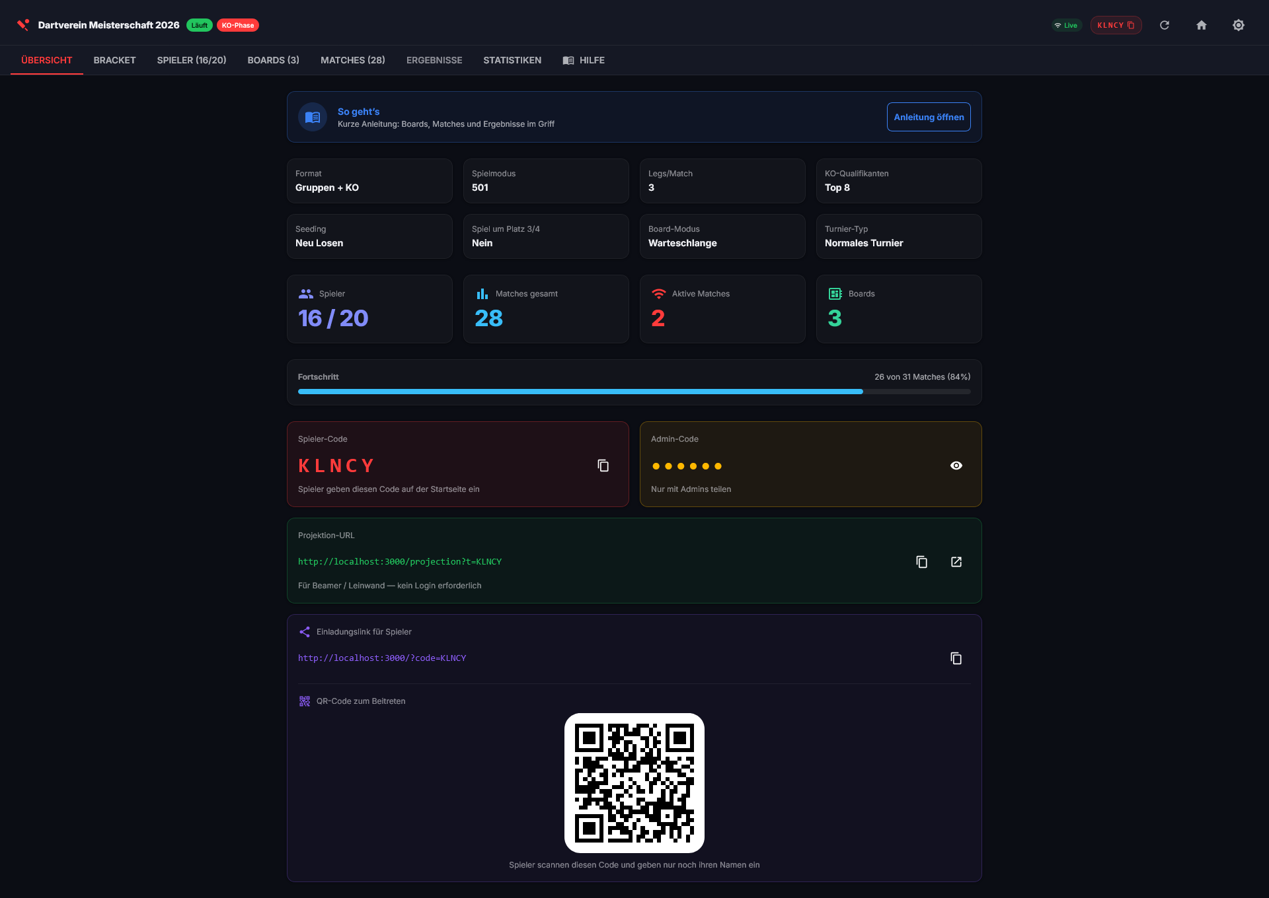The width and height of the screenshot is (1269, 898).
Task: Open Projektion-URL in new window
Action: point(956,562)
